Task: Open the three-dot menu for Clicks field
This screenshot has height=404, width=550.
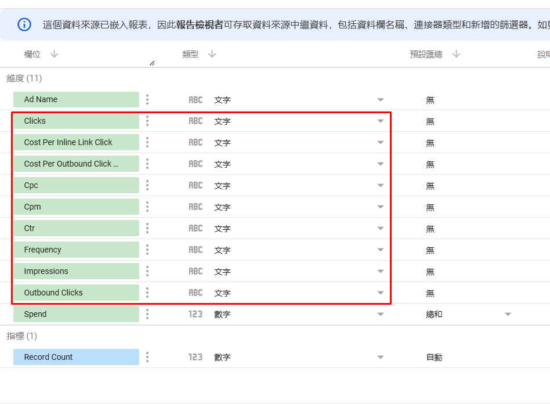Action: [147, 121]
